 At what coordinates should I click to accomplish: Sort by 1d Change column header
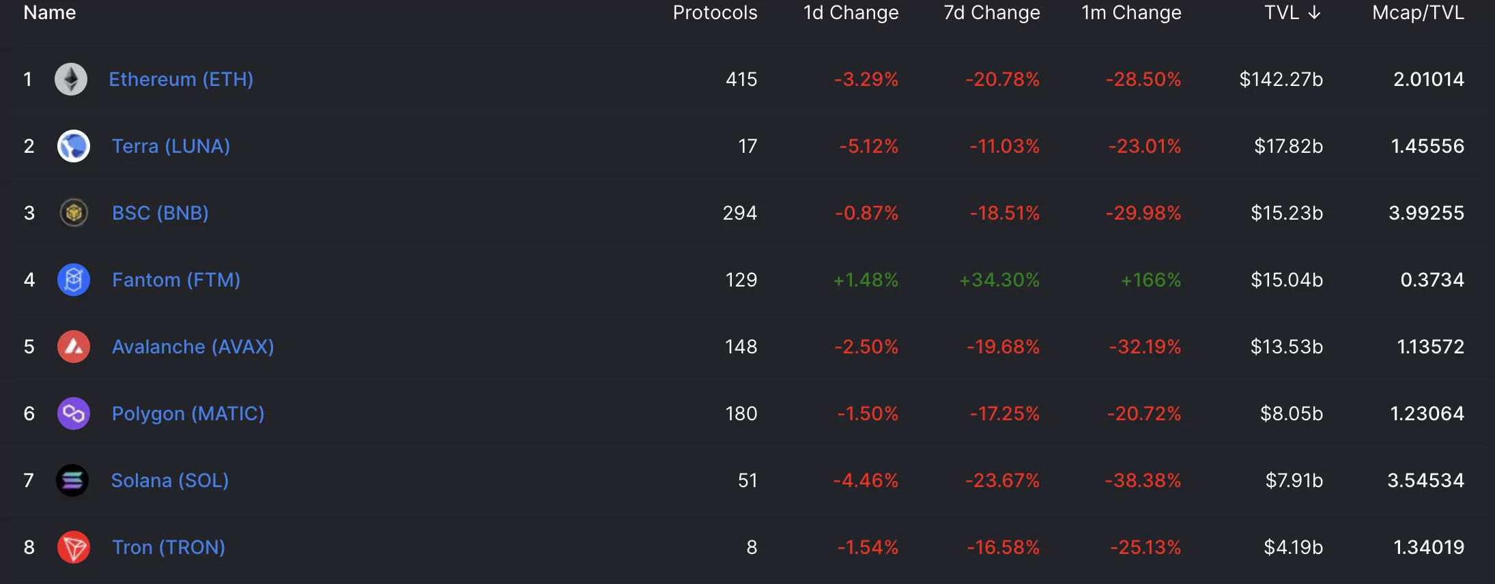(x=851, y=13)
